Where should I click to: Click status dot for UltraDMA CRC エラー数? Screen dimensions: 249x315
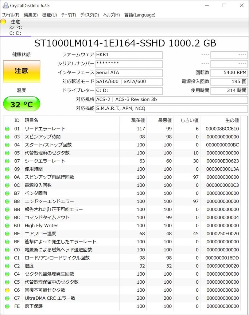pyautogui.click(x=7, y=298)
